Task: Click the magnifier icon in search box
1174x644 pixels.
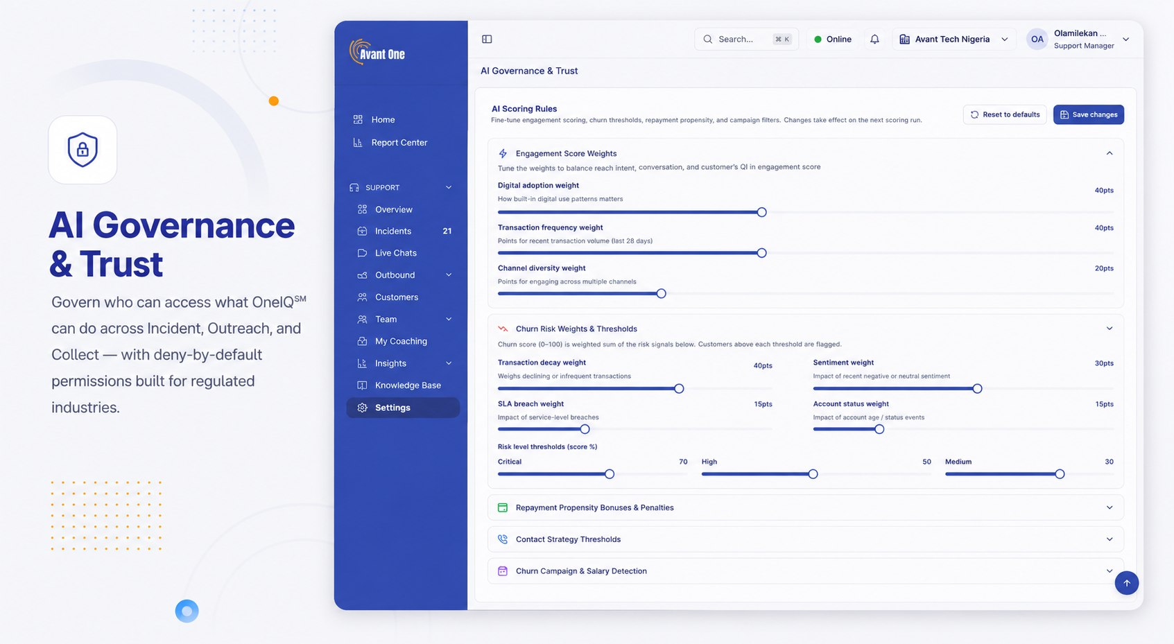Action: tap(707, 40)
